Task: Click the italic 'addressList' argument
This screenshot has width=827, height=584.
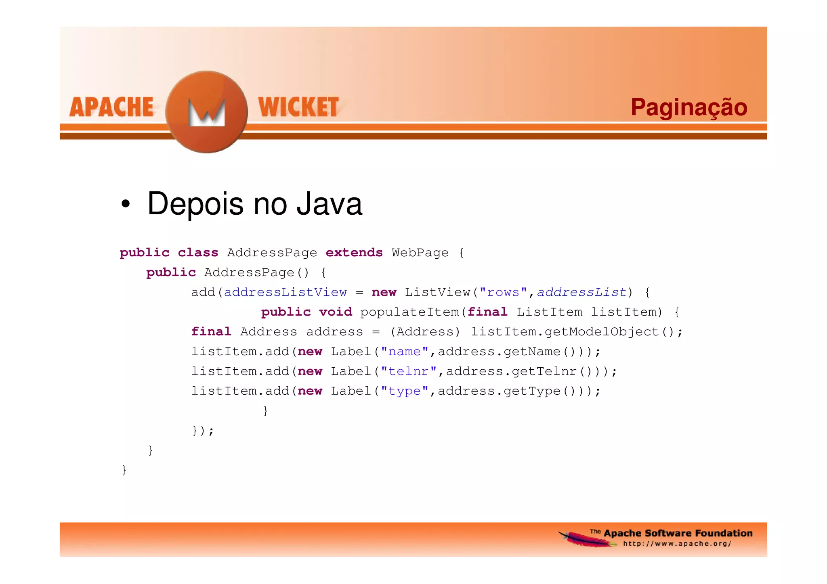Action: click(581, 292)
